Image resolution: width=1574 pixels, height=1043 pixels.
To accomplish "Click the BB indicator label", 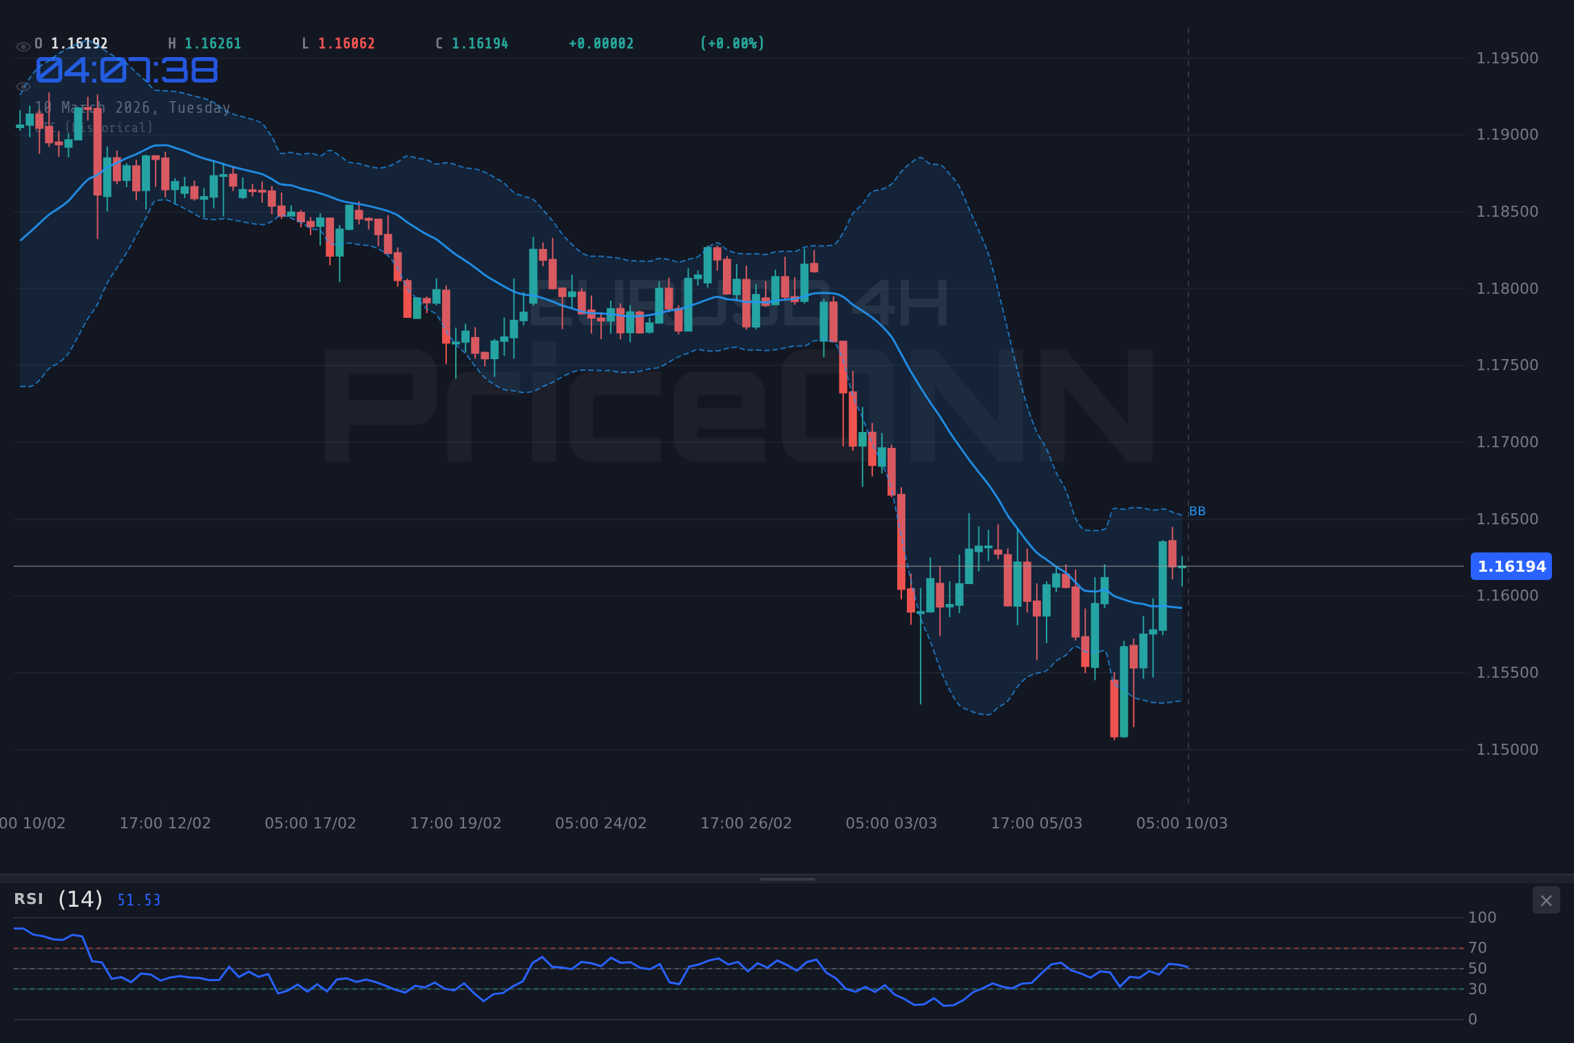I will [x=1197, y=511].
